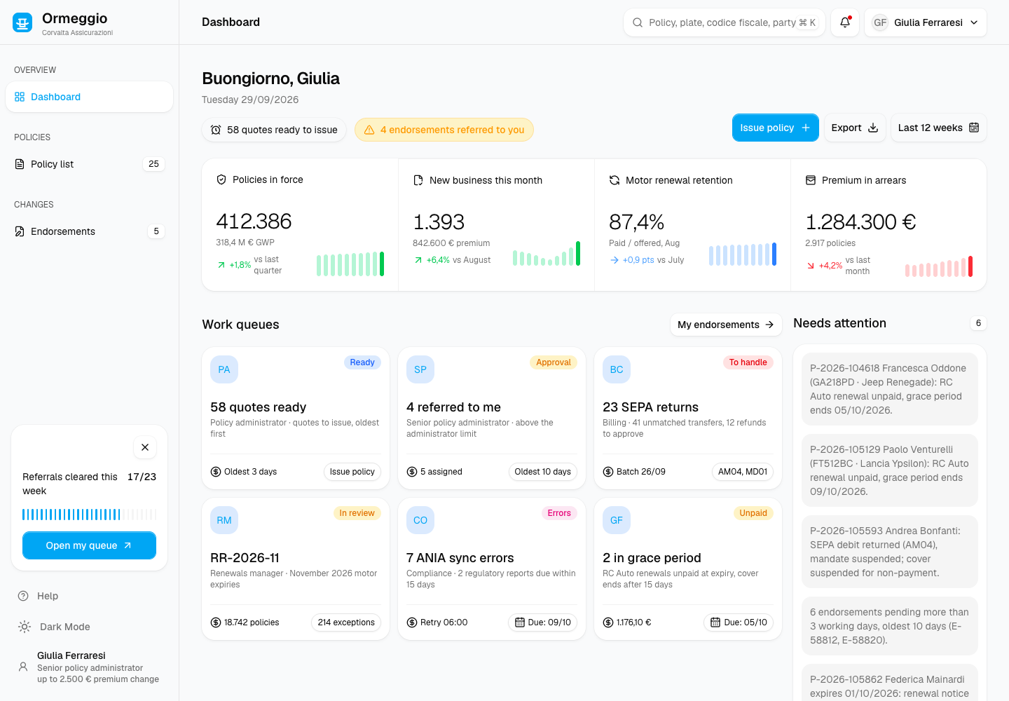Click the Policies in force shield icon
Screen dimensions: 1009x701
[x=221, y=179]
